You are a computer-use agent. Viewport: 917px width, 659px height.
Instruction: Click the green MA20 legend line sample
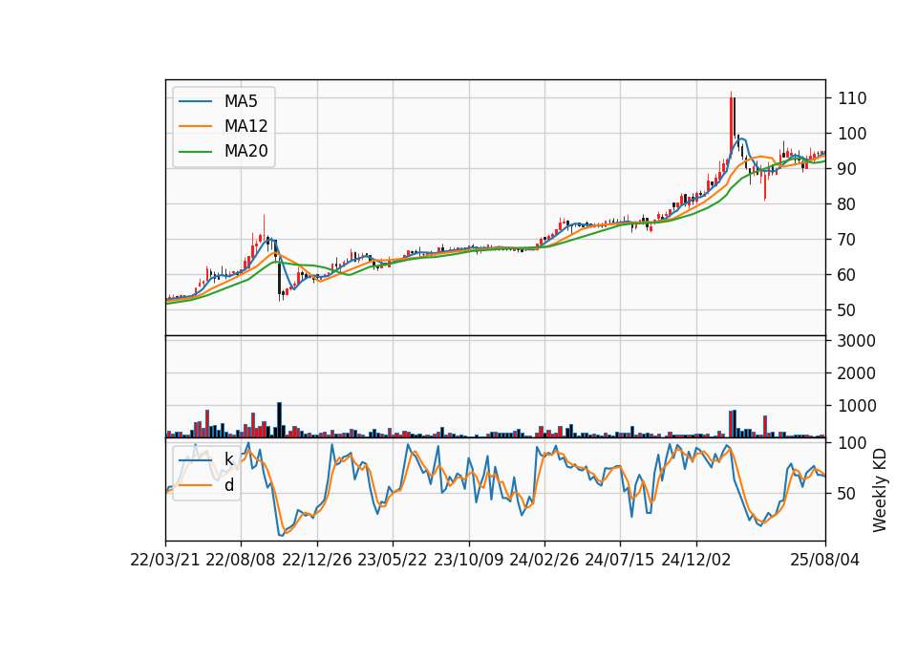tap(195, 152)
